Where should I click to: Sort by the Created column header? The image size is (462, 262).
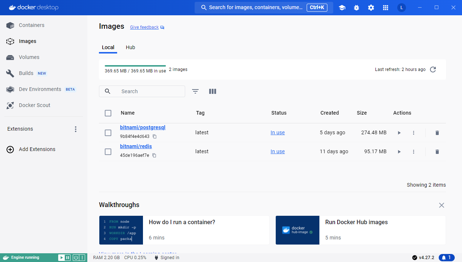point(330,113)
